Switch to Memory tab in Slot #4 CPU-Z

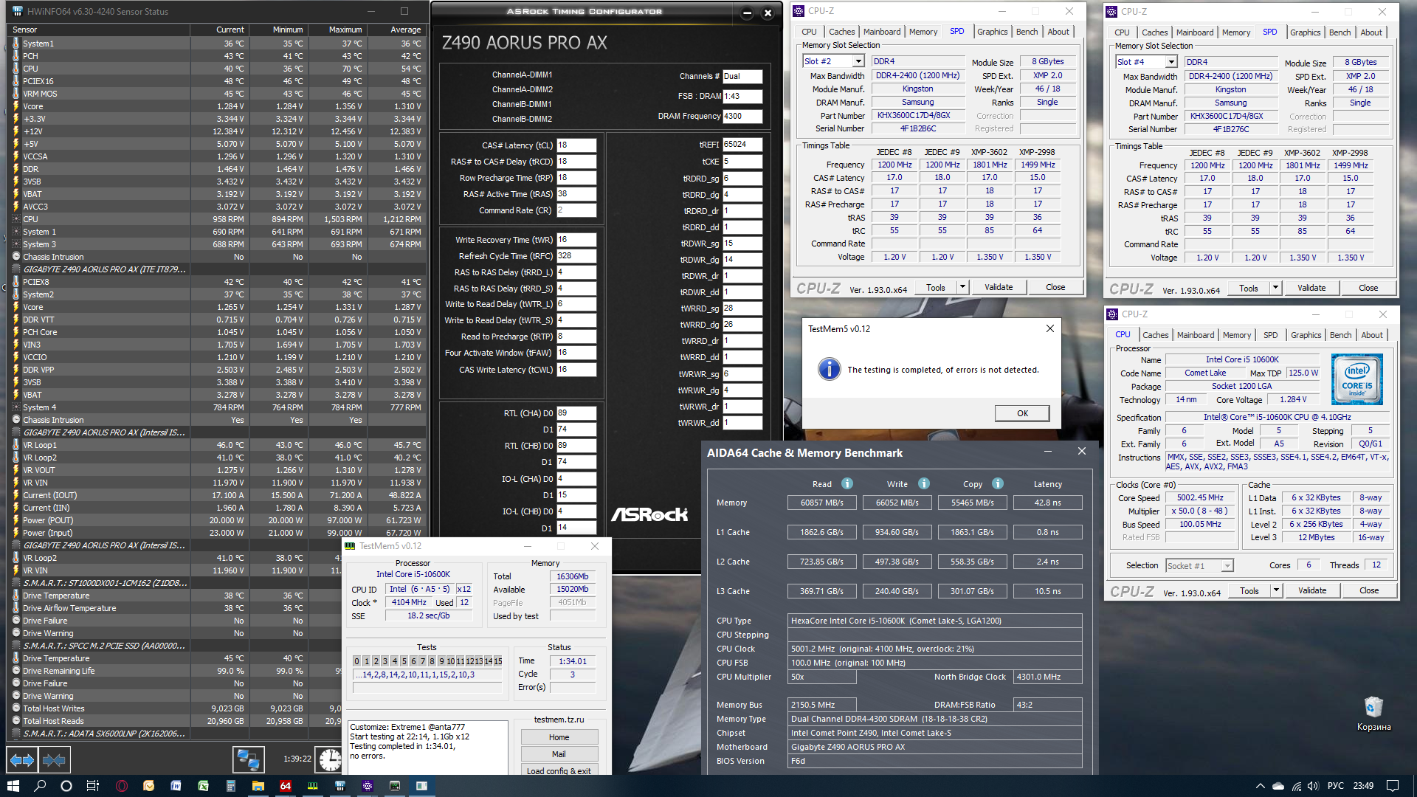click(x=1235, y=32)
